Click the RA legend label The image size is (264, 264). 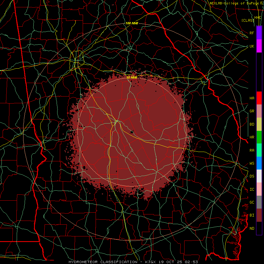(252, 150)
